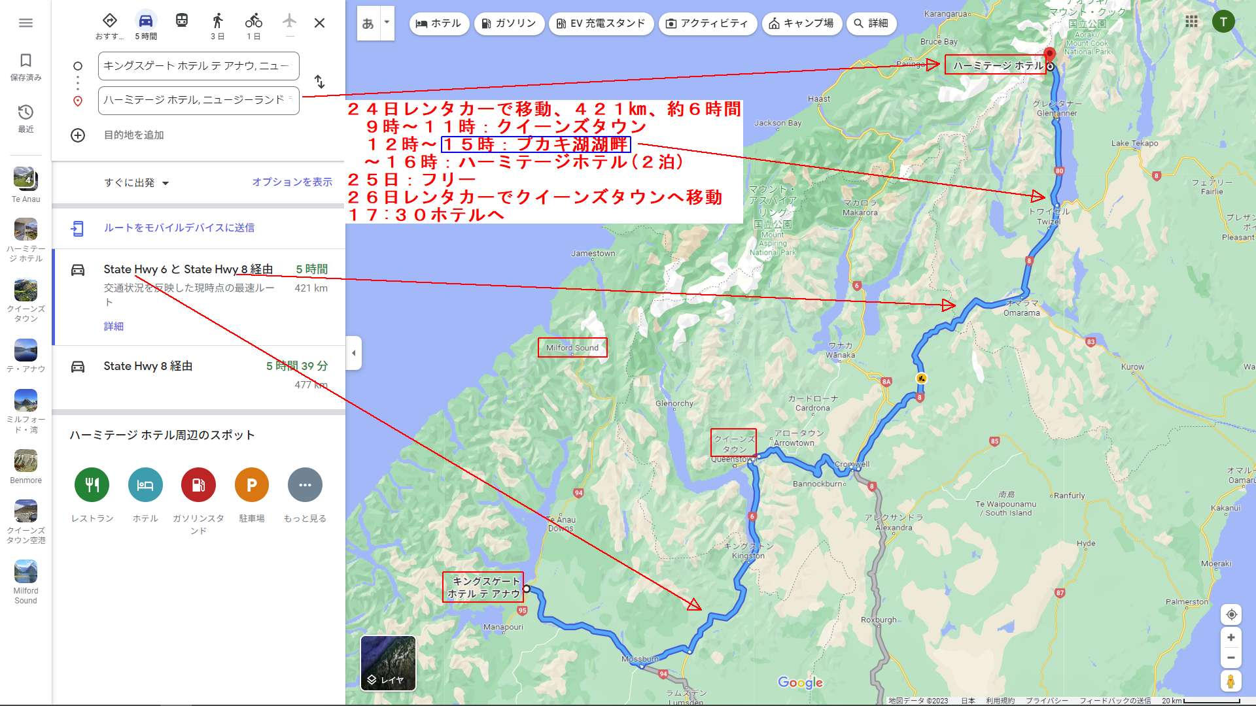1256x706 pixels.
Task: Swap origin and destination
Action: pyautogui.click(x=319, y=82)
